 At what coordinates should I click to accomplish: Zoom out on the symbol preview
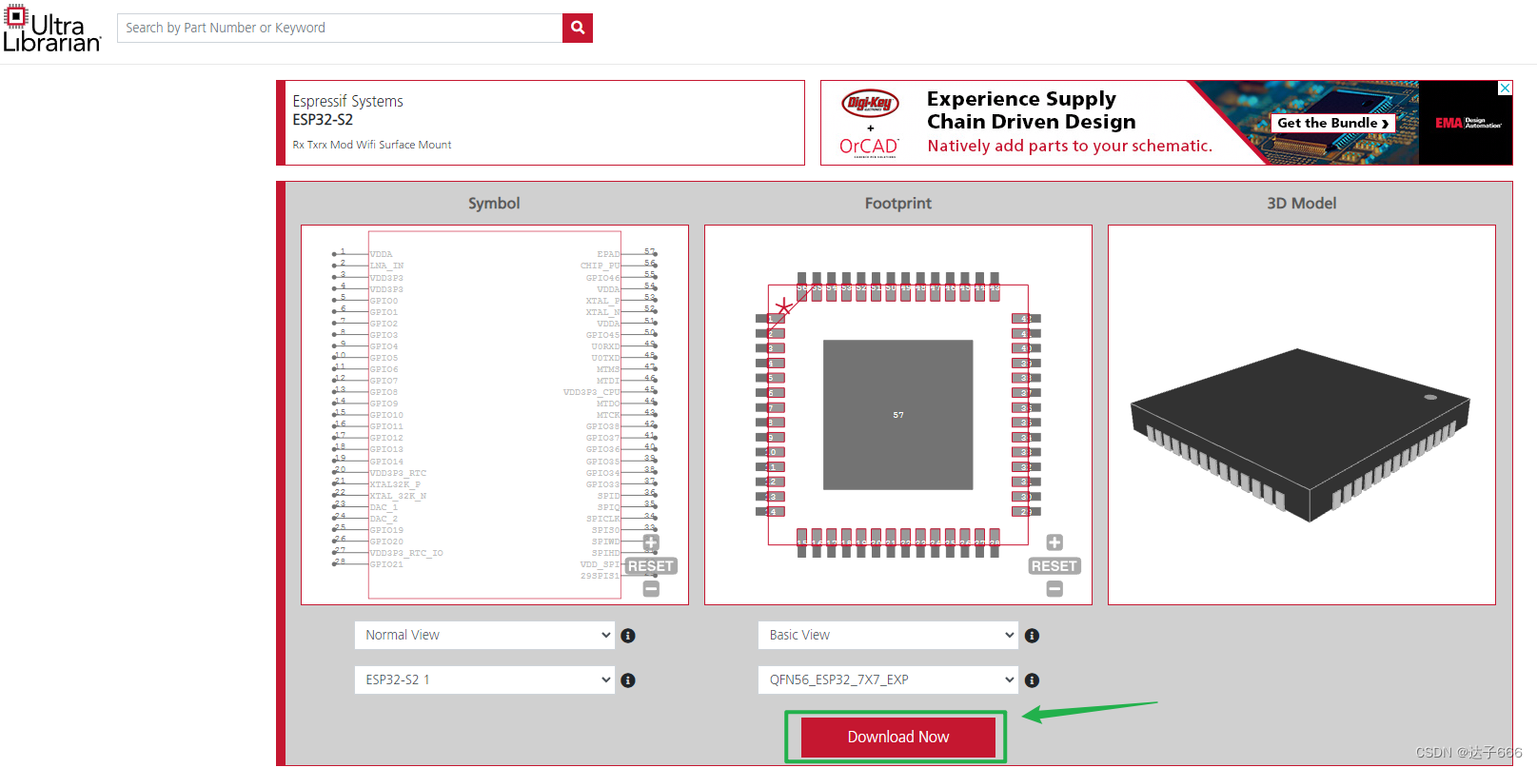651,589
